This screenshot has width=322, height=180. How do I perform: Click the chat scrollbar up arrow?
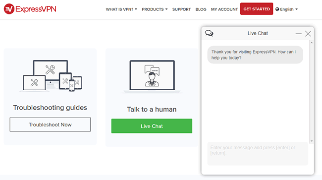(x=312, y=43)
